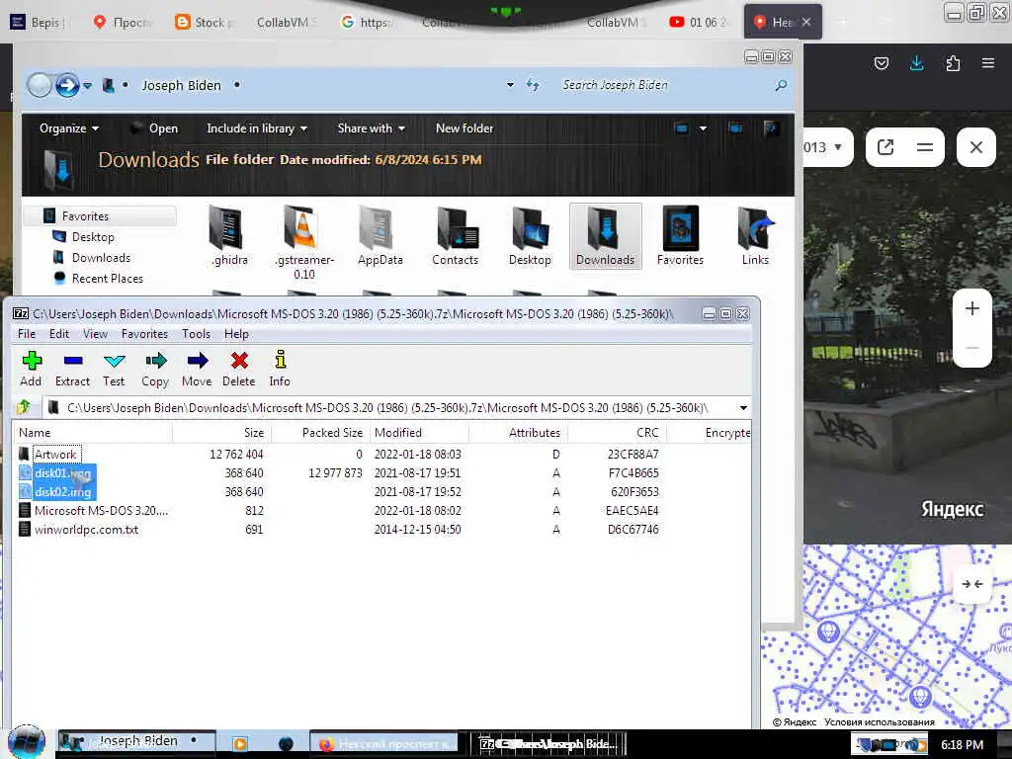Run Test on the archive
The height and width of the screenshot is (759, 1012).
coord(114,369)
